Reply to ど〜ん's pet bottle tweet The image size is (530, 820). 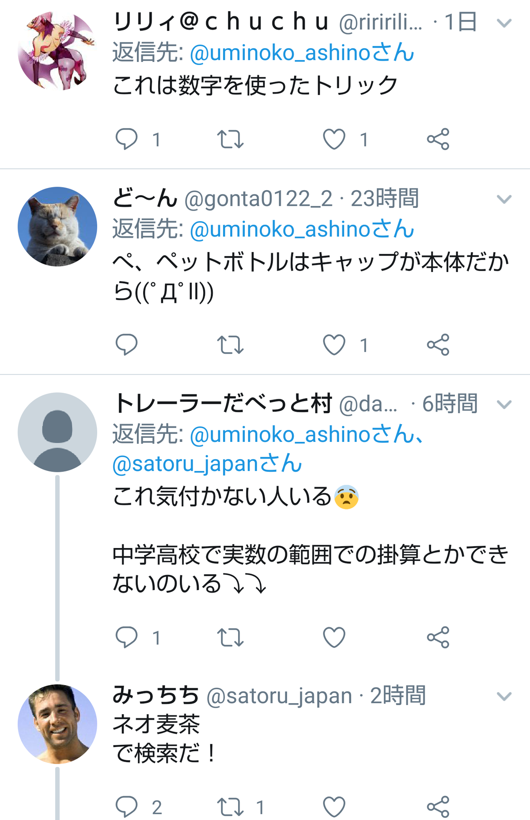point(127,345)
